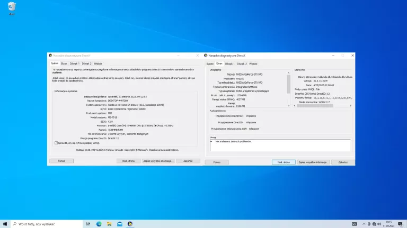Image resolution: width=407 pixels, height=228 pixels.
Task: Switch to the System tab in the right window
Action: point(210,63)
